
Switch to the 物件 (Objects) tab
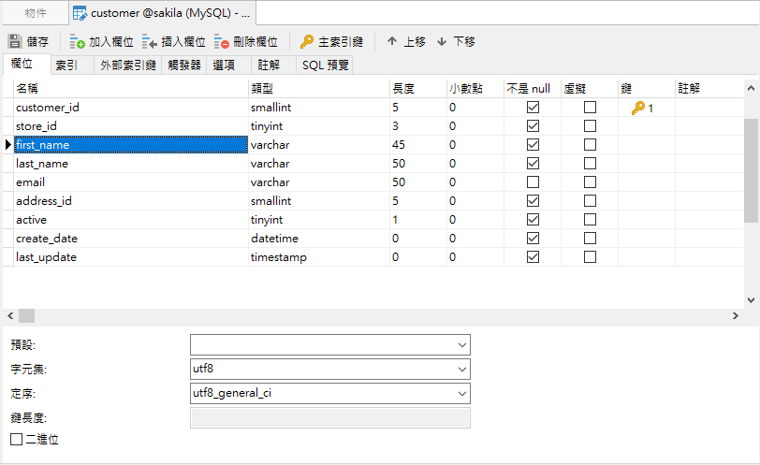click(36, 14)
